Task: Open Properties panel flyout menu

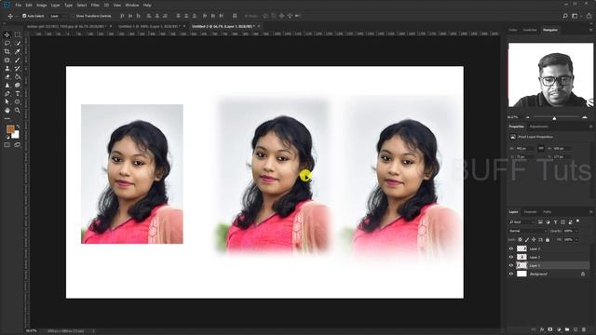Action: [x=590, y=127]
